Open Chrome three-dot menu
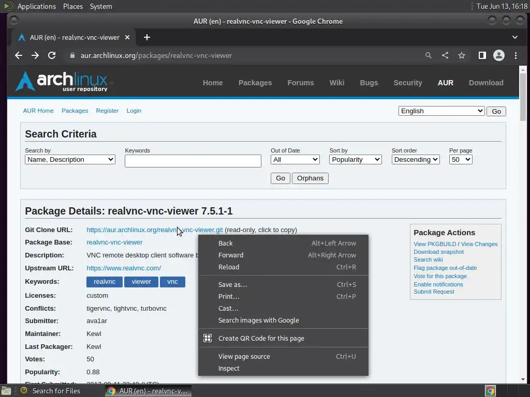Image resolution: width=530 pixels, height=397 pixels. pyautogui.click(x=516, y=55)
